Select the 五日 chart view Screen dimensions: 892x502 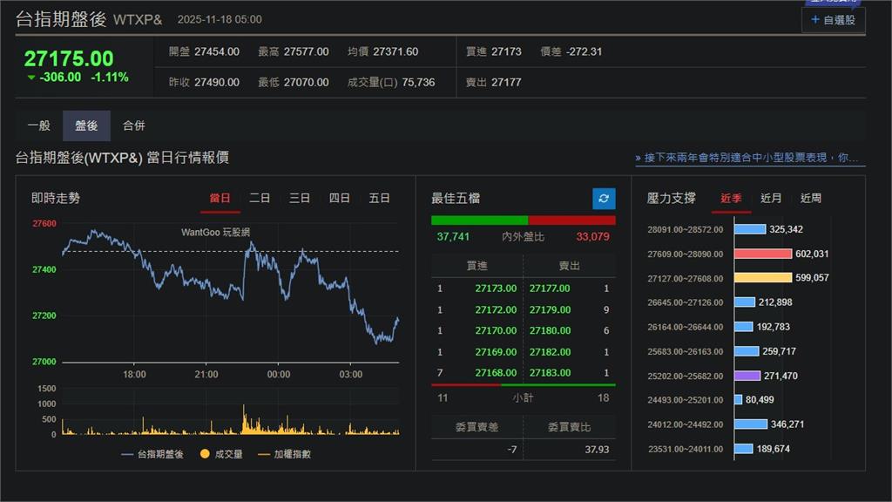[x=379, y=198]
